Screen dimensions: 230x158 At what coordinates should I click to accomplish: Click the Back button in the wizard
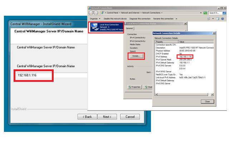coord(87,117)
